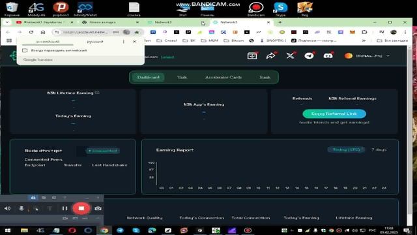This screenshot has width=417, height=235.
Task: Open the MLM bookmarks folder
Action: 209,40
